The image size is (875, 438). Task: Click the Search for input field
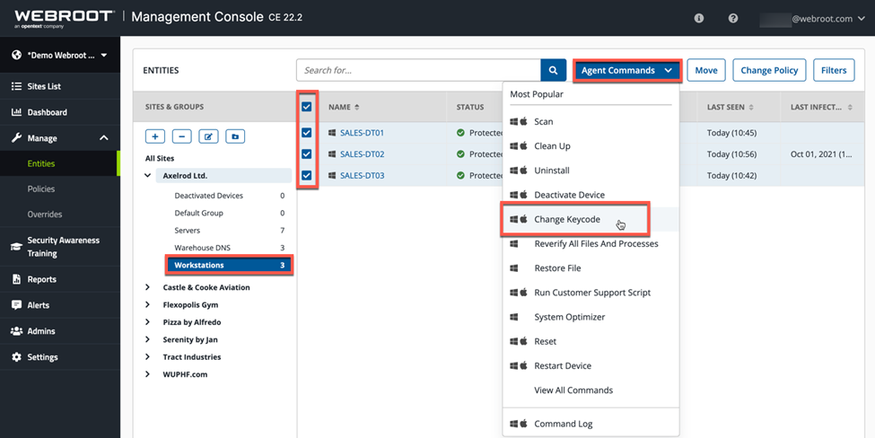(418, 70)
